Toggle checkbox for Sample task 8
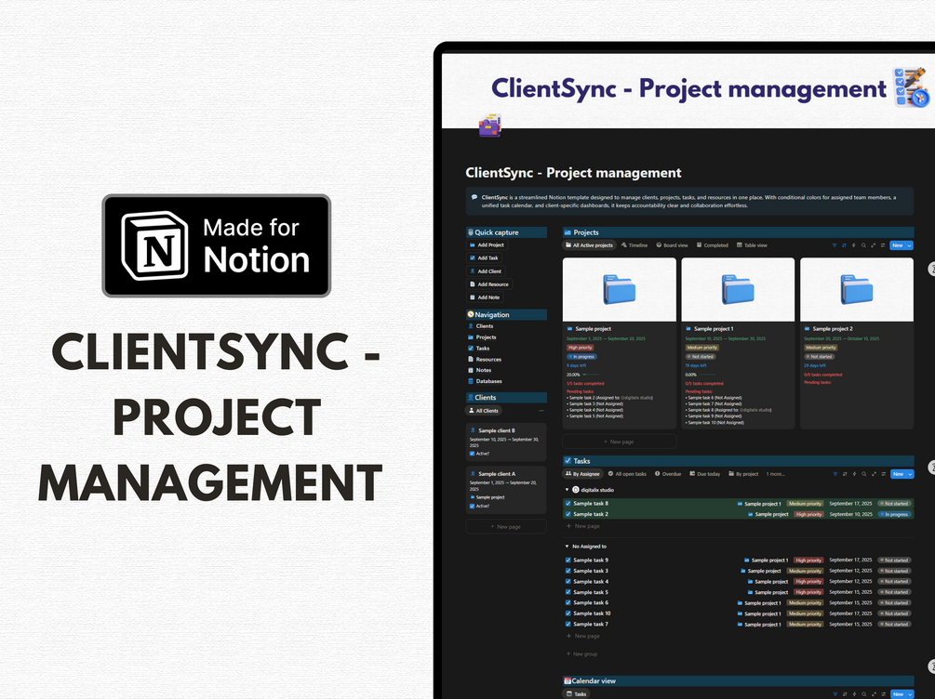Screen dimensions: 935x699 click(x=568, y=504)
